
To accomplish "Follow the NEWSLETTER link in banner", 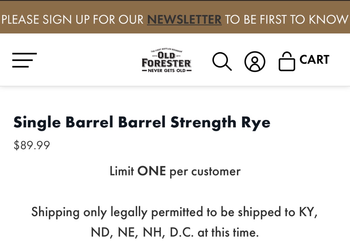I will (x=184, y=19).
